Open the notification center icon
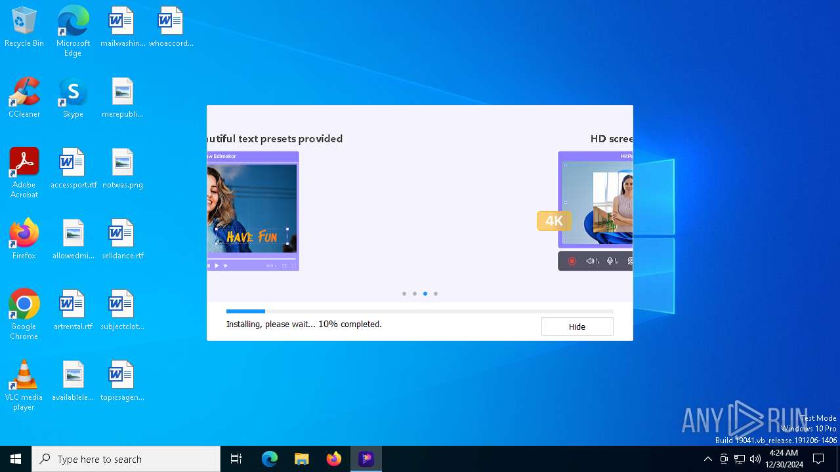Viewport: 840px width, 472px height. point(818,459)
